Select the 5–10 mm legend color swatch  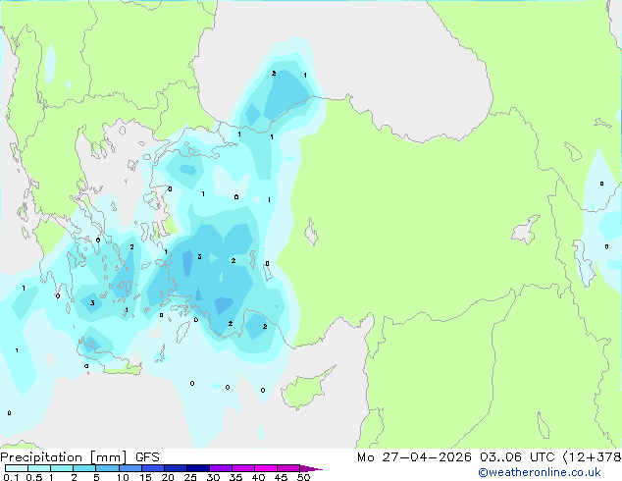click(x=107, y=468)
